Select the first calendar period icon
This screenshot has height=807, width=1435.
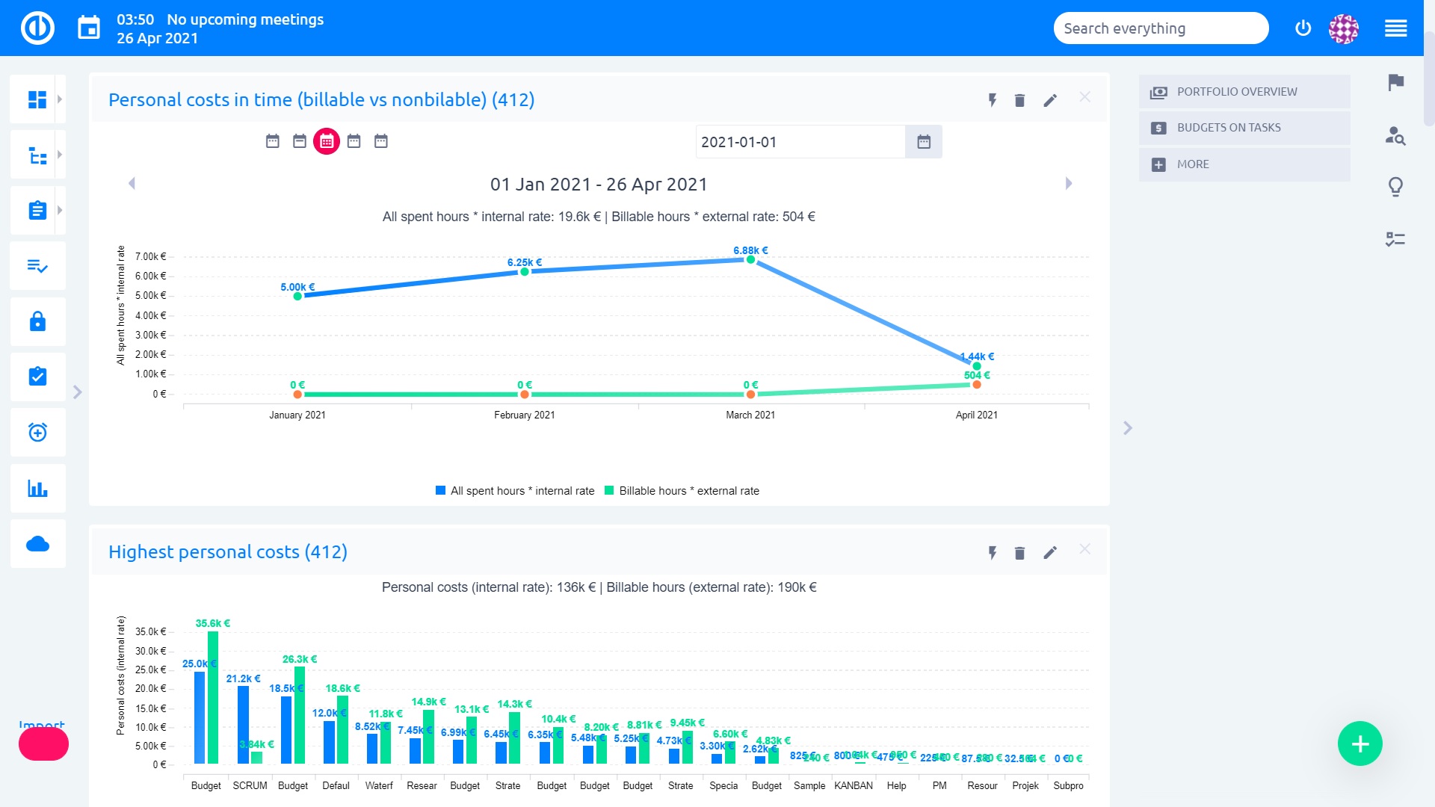click(273, 141)
